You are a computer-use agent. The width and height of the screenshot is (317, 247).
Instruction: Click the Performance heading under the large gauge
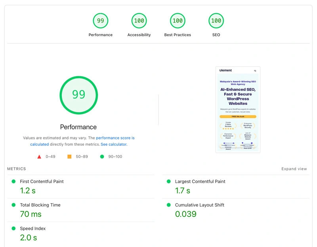(x=78, y=127)
